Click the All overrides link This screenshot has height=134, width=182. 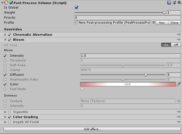click(x=6, y=45)
